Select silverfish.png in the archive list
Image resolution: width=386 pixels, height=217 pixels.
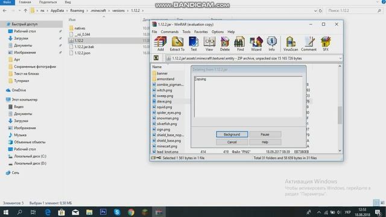pyautogui.click(x=166, y=124)
